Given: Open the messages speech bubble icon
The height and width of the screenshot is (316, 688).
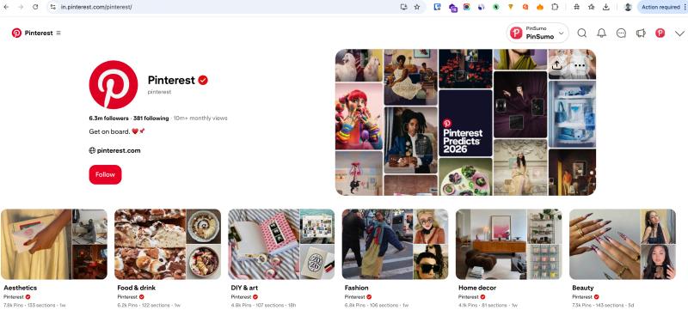Looking at the screenshot, I should (x=621, y=33).
